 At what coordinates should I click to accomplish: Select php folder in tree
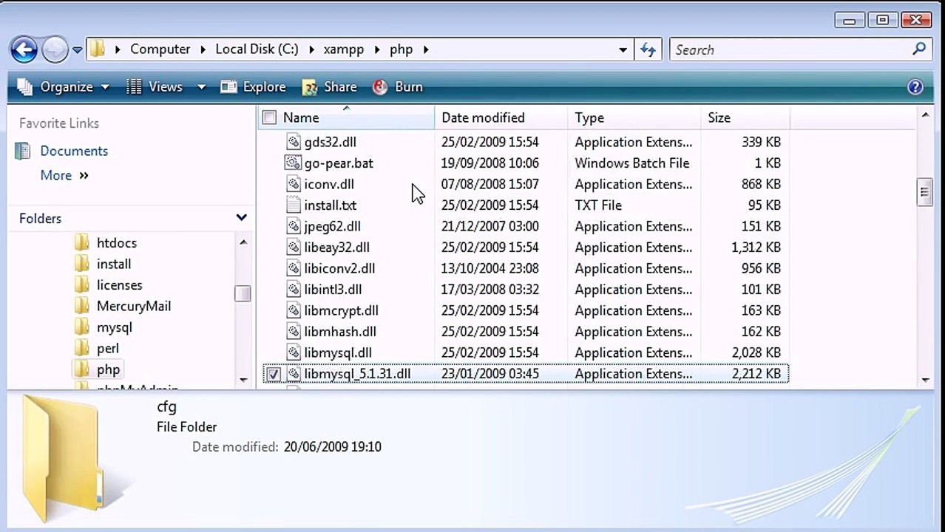click(x=108, y=369)
